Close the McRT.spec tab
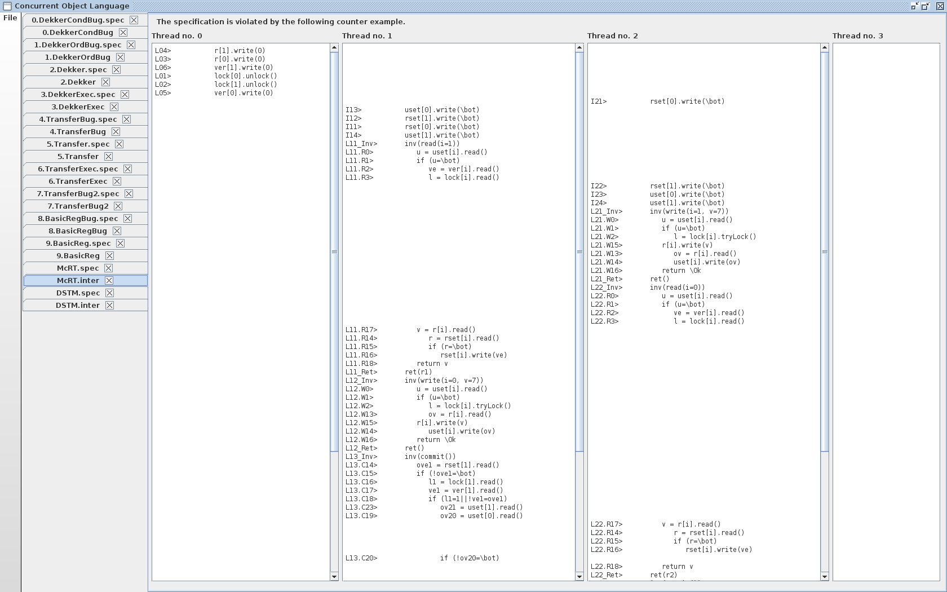Screen dimensions: 947x592 click(x=108, y=268)
